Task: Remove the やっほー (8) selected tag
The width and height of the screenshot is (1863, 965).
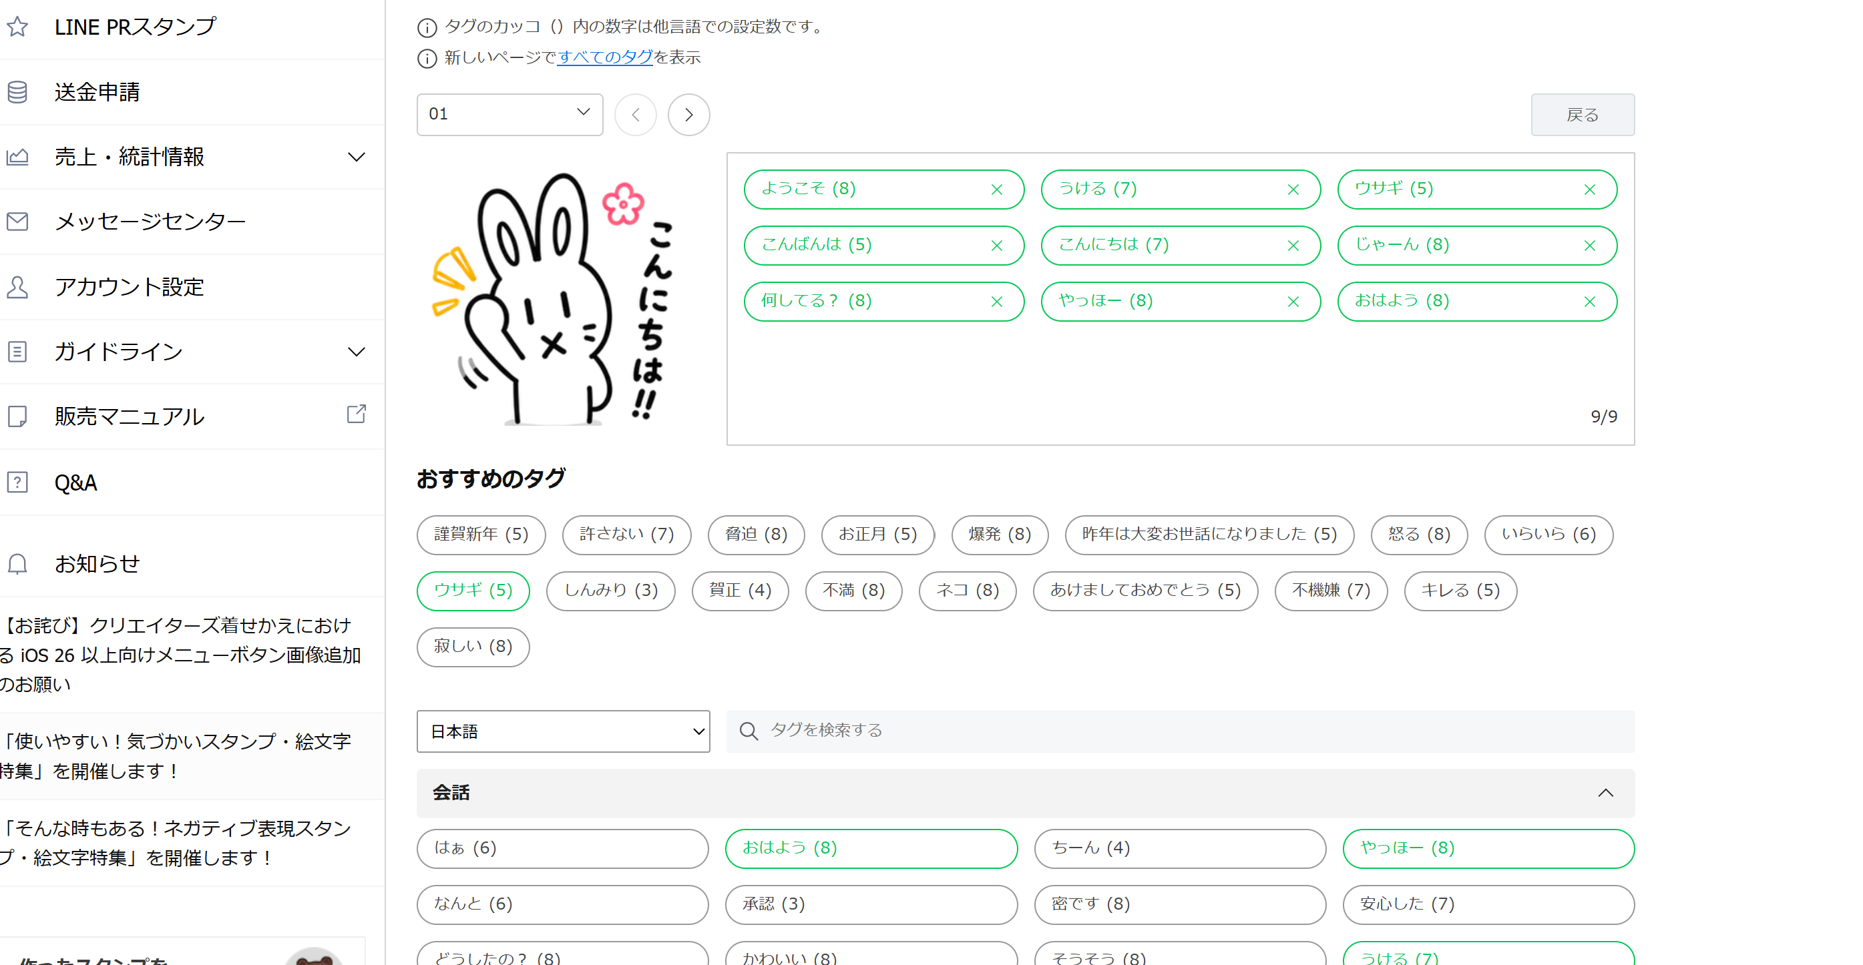Action: tap(1293, 302)
